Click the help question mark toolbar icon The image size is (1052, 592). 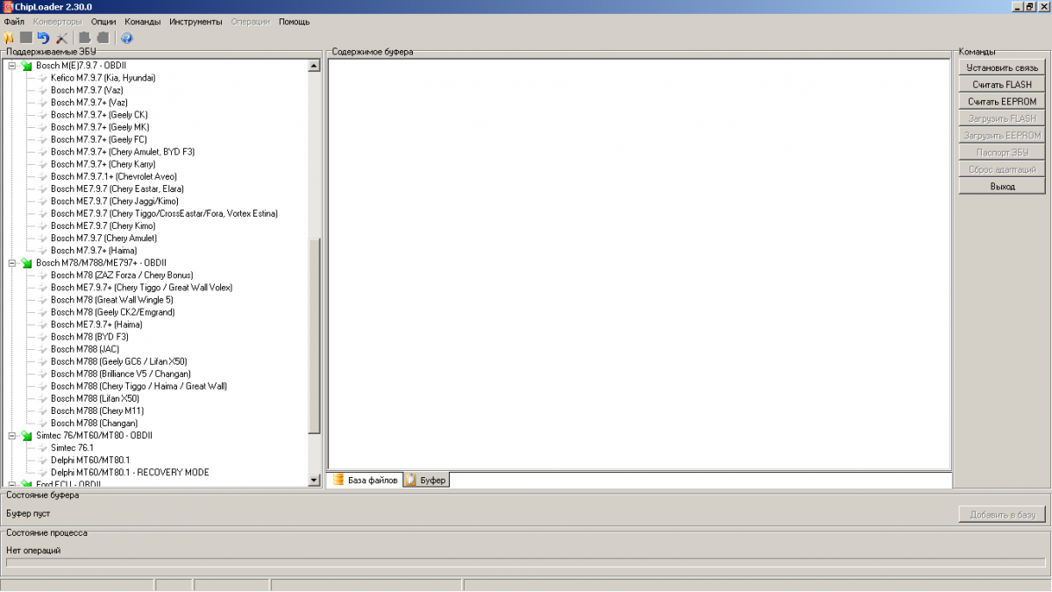126,38
